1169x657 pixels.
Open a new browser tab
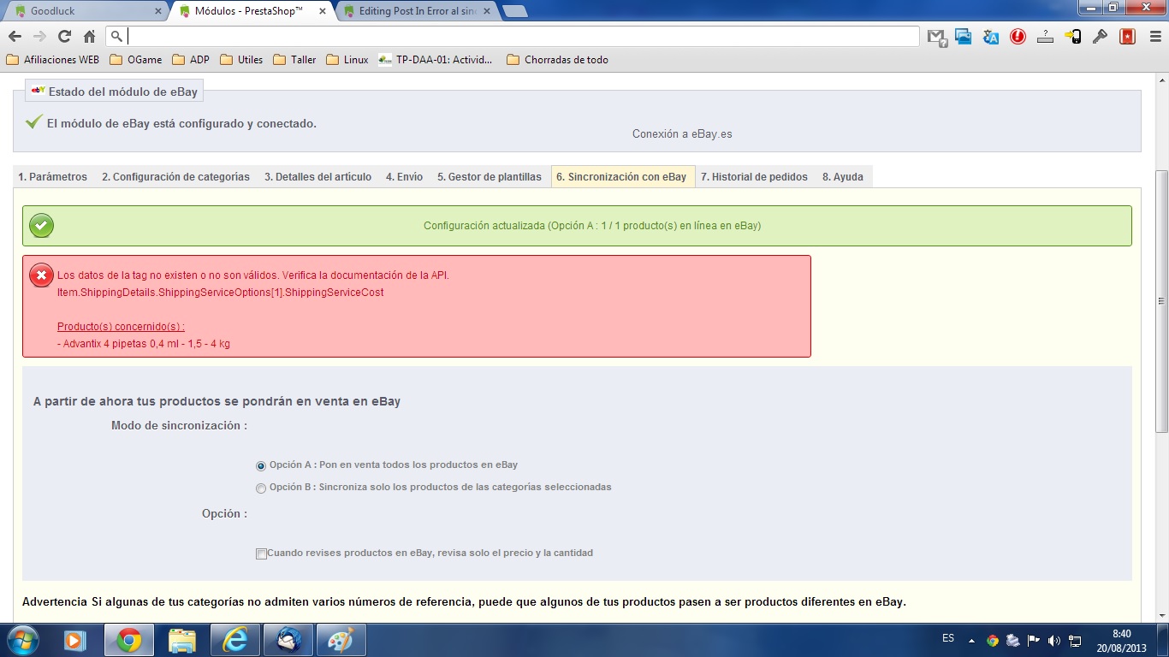[x=514, y=11]
